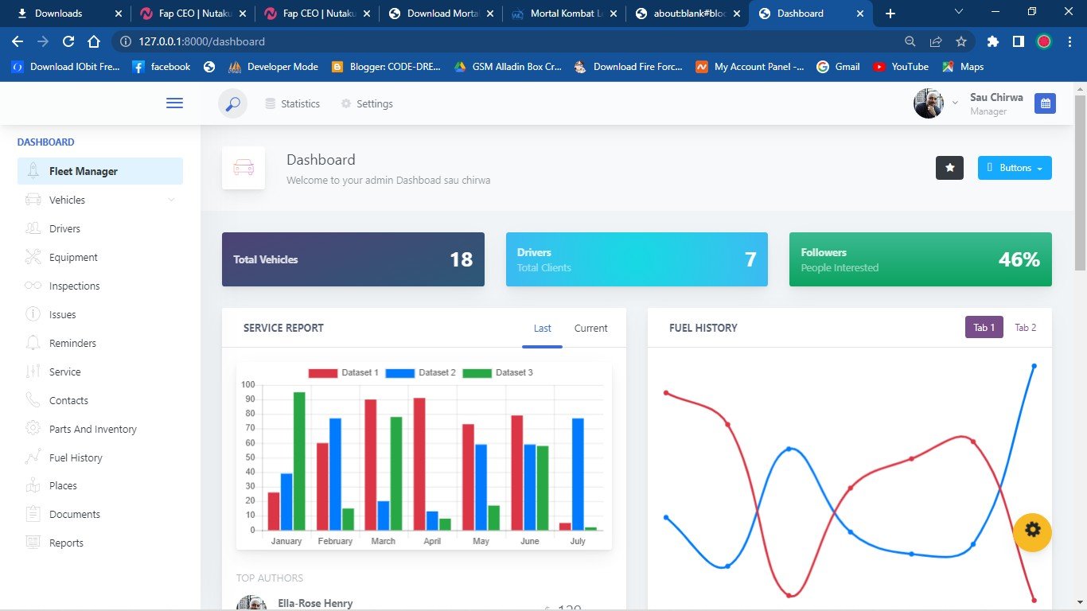
Task: Toggle Dataset 2 legend visibility
Action: (420, 372)
